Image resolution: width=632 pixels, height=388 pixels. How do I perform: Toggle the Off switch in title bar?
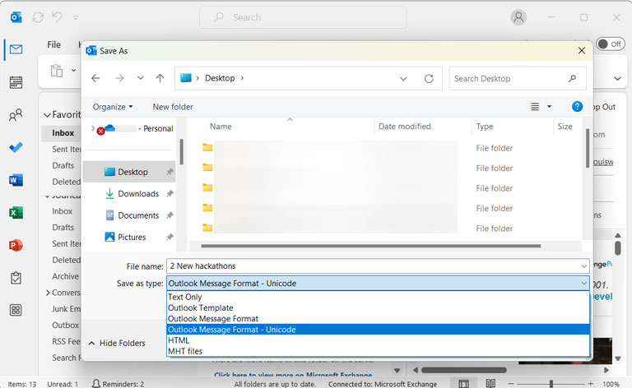pos(610,44)
